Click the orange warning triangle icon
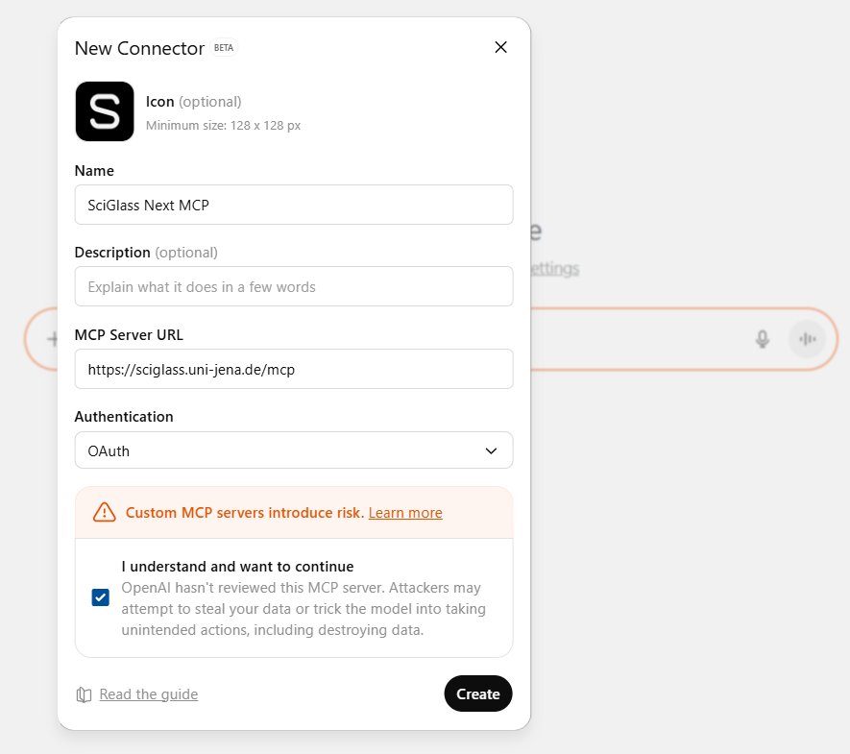The image size is (850, 754). (x=104, y=512)
